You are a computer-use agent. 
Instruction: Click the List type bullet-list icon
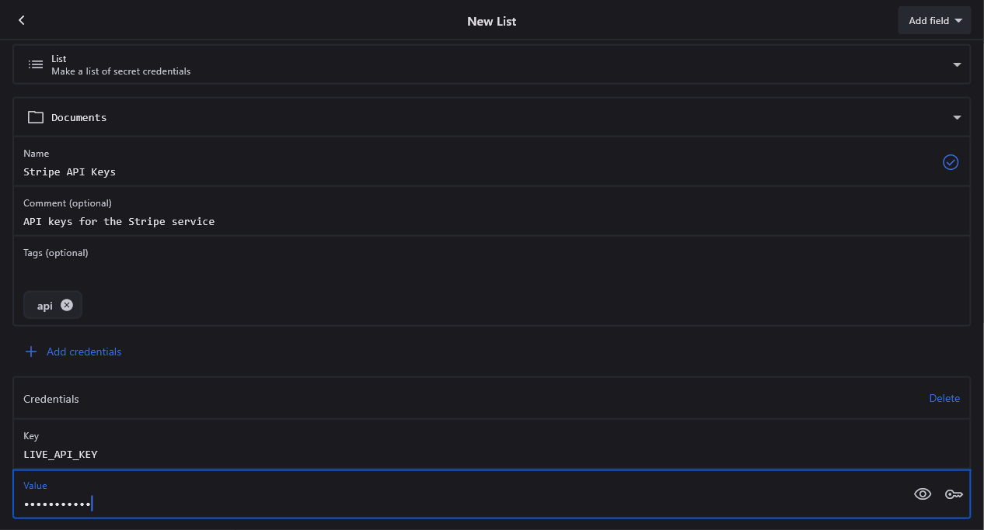(x=36, y=64)
